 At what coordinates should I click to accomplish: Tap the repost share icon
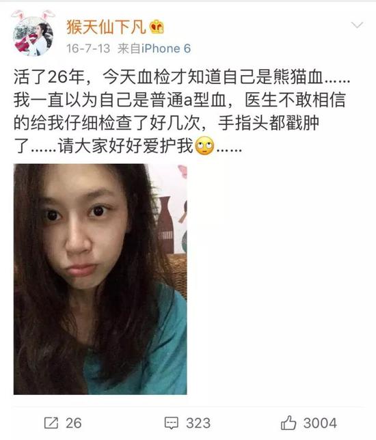coord(51,423)
